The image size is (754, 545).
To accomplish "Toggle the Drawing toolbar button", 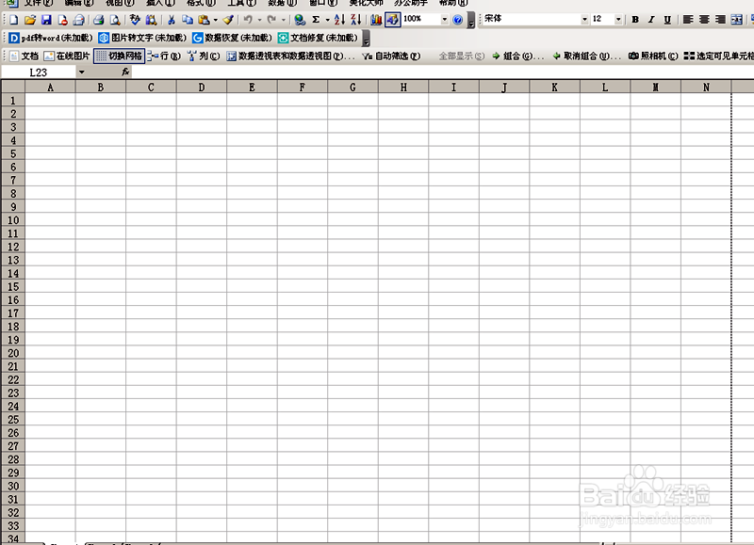I will (392, 20).
